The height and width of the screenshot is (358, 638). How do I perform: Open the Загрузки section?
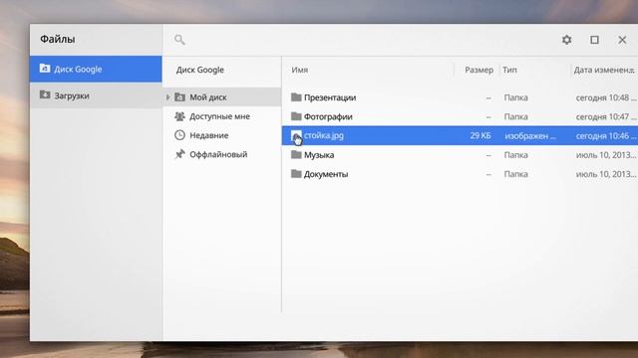pyautogui.click(x=96, y=95)
